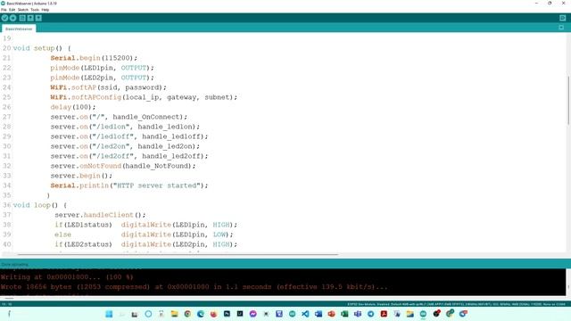Viewport: 571px width, 321px height.
Task: Click 'delay(100);' on line 26
Action: point(73,107)
